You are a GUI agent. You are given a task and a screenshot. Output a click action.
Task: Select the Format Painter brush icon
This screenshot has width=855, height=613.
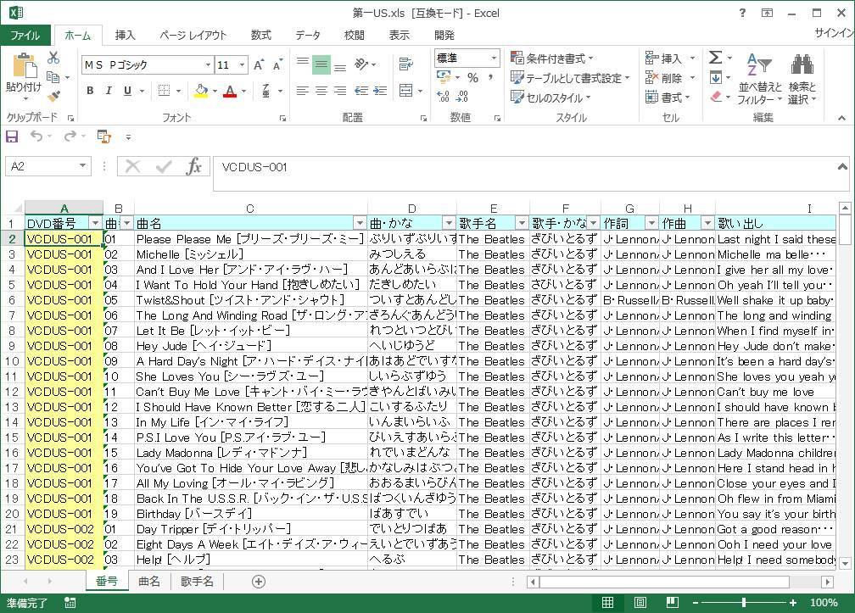(53, 97)
